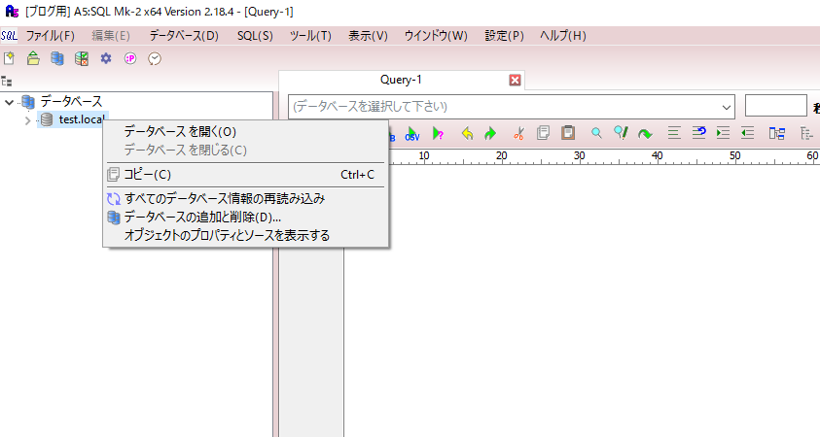Click the CSV export run icon
The image size is (820, 437).
pos(412,134)
